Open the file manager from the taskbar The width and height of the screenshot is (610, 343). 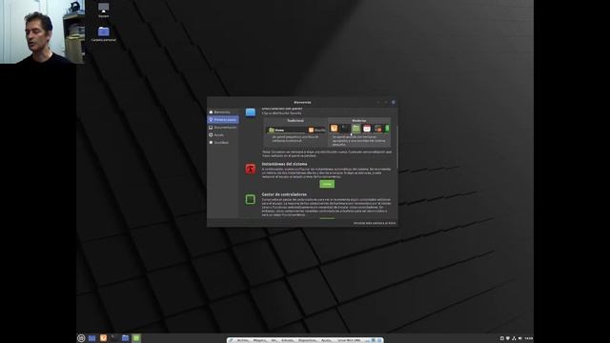125,338
